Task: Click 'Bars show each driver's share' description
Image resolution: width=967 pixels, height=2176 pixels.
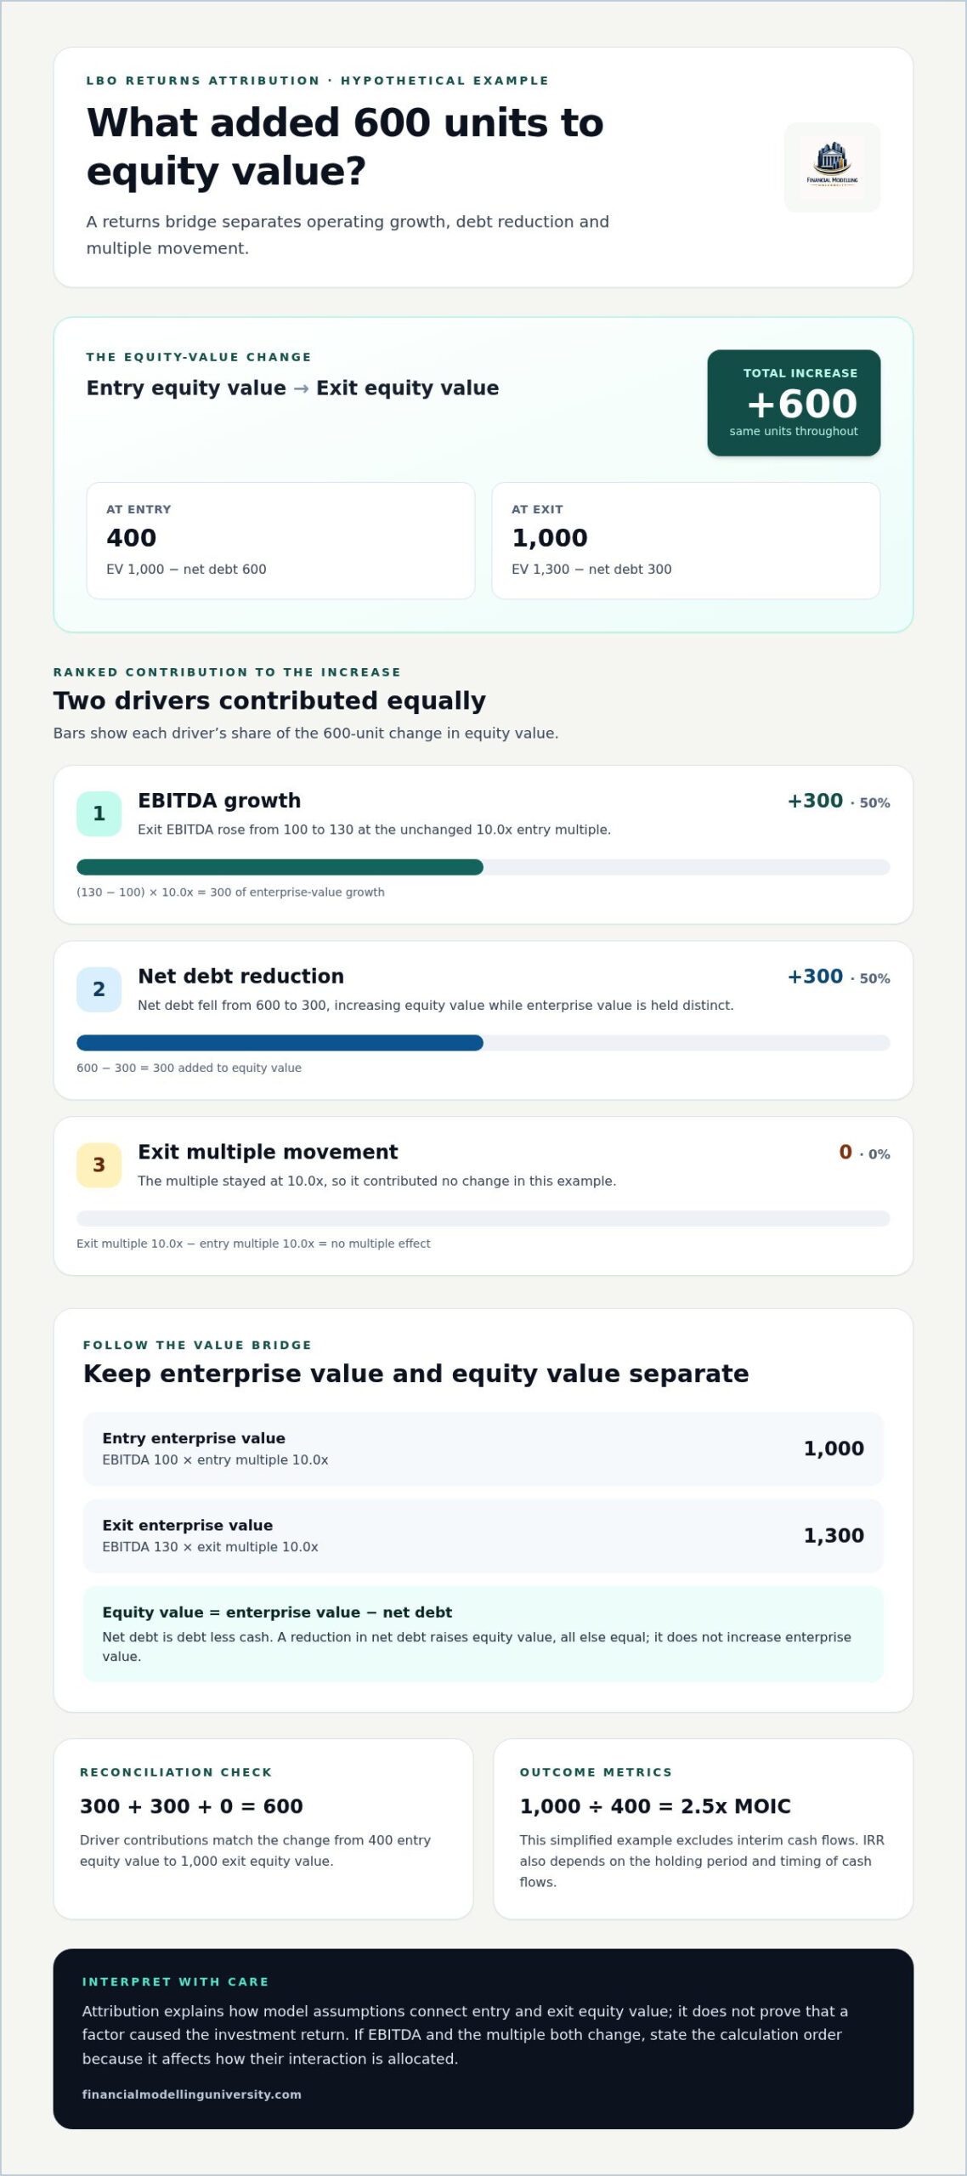Action: (x=306, y=734)
